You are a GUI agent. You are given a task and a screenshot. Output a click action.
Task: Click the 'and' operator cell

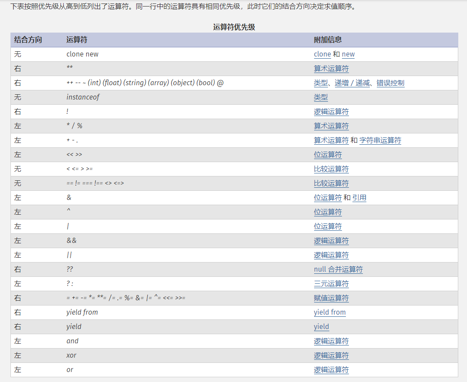click(x=72, y=341)
